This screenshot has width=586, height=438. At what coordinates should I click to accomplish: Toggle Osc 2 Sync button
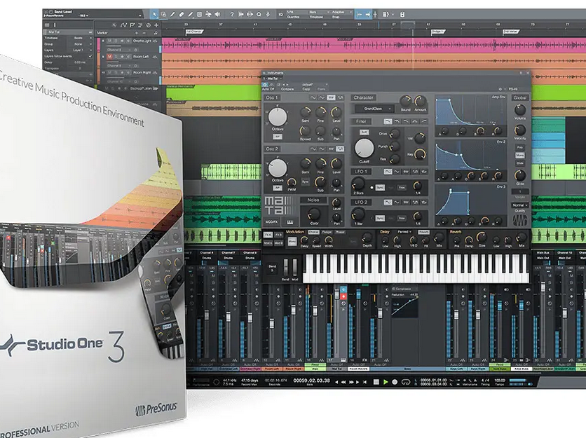click(x=306, y=182)
